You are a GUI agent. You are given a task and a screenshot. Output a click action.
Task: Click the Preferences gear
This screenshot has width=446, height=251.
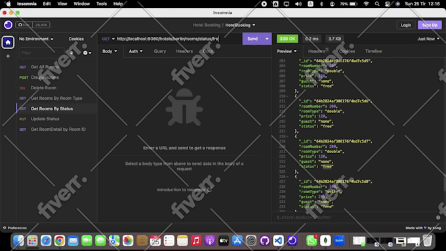15,228
